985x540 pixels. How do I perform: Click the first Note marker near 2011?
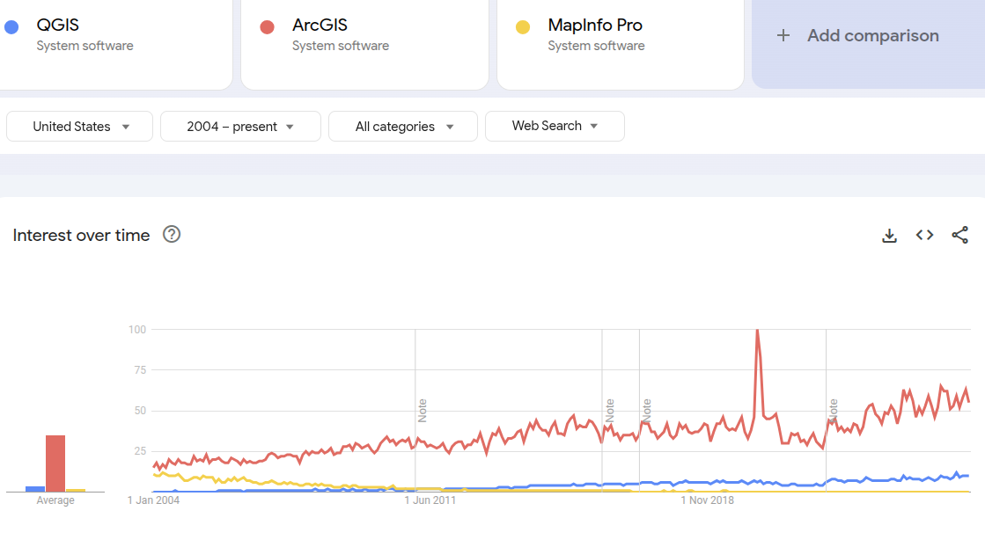click(422, 410)
